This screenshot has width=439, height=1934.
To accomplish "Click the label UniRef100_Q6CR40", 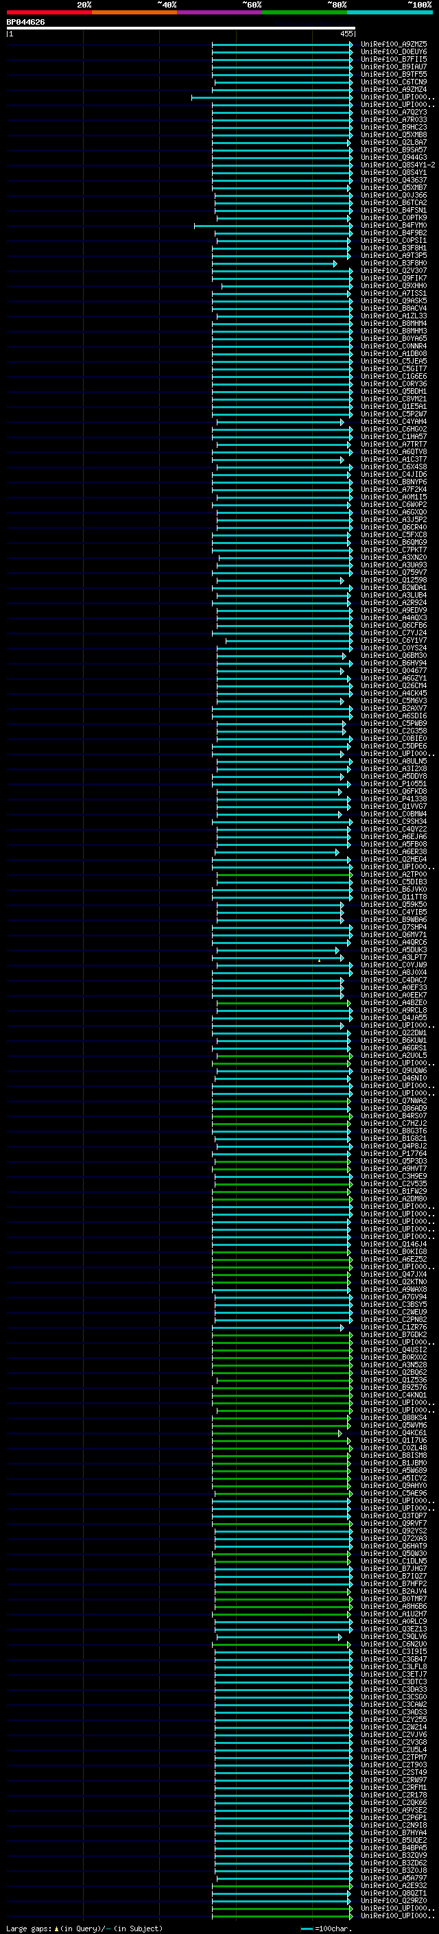I will (394, 527).
